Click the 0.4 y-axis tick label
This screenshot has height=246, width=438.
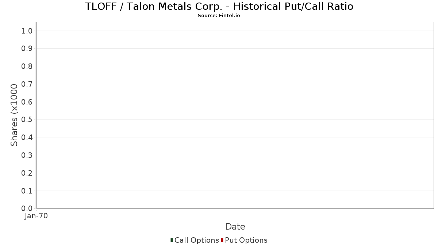click(27, 137)
